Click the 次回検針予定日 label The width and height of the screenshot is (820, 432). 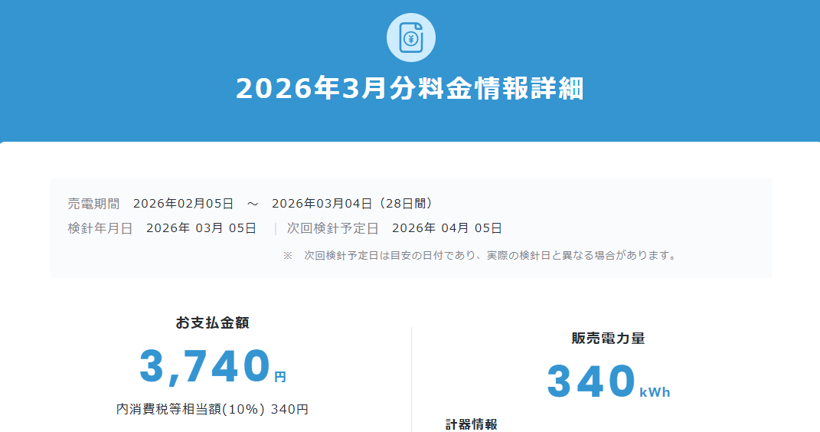[333, 228]
